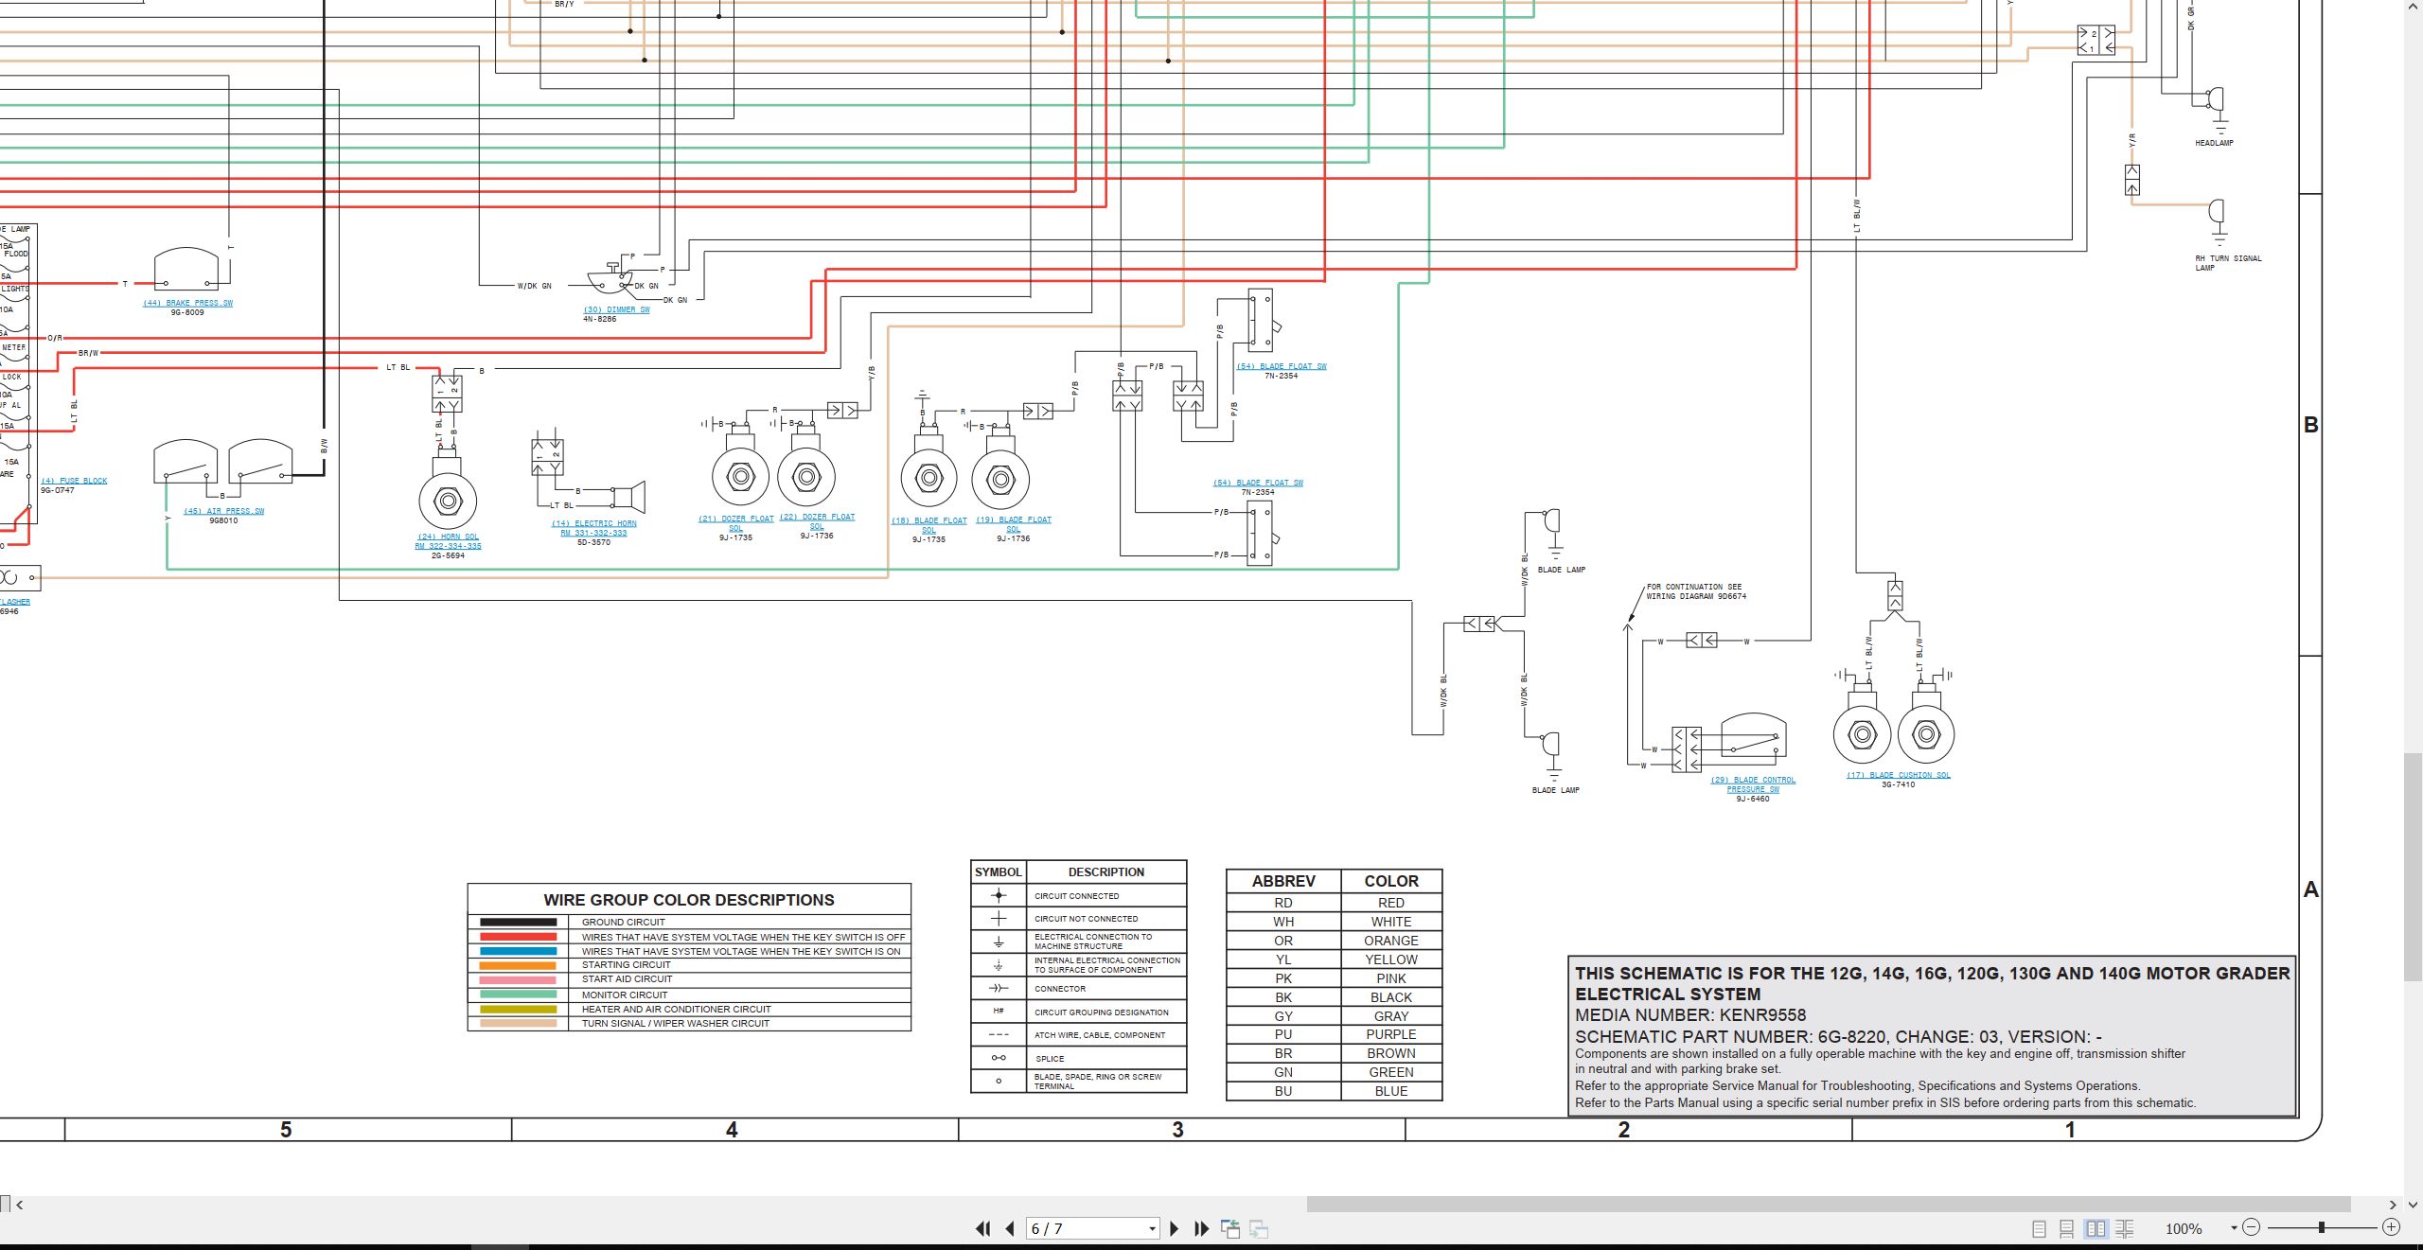Switch to continuous facing pages view
The image size is (2423, 1250).
click(x=2125, y=1228)
